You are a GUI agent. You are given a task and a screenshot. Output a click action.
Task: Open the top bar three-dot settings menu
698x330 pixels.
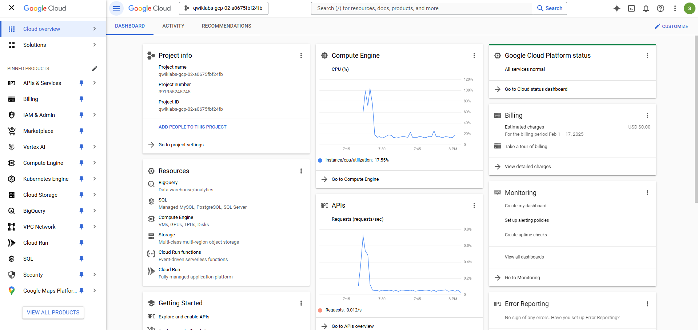click(x=675, y=8)
